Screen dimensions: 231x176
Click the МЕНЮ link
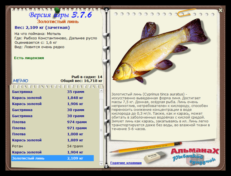coord(21,80)
